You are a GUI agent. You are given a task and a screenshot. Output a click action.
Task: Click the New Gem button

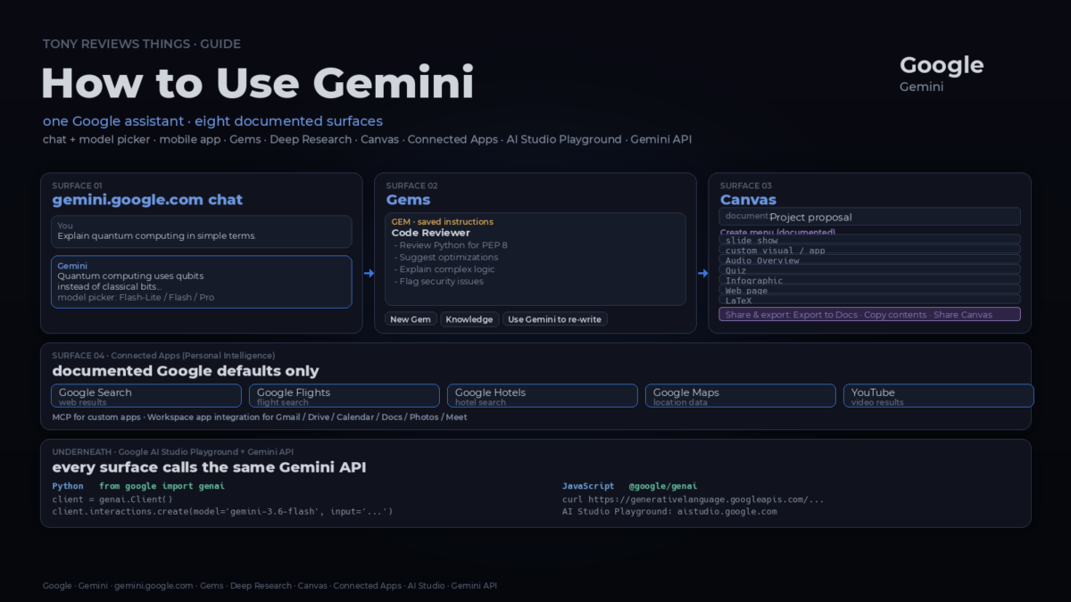pyautogui.click(x=411, y=319)
